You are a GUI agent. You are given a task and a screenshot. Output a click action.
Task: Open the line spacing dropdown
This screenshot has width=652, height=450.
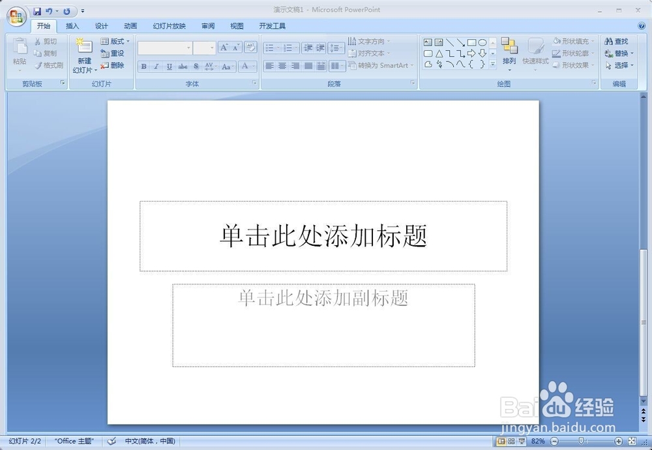click(336, 48)
